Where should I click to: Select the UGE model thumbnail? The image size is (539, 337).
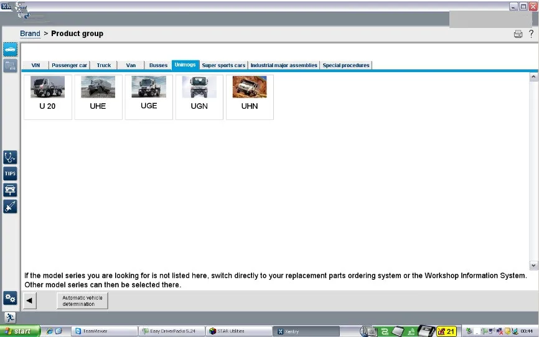coord(149,97)
